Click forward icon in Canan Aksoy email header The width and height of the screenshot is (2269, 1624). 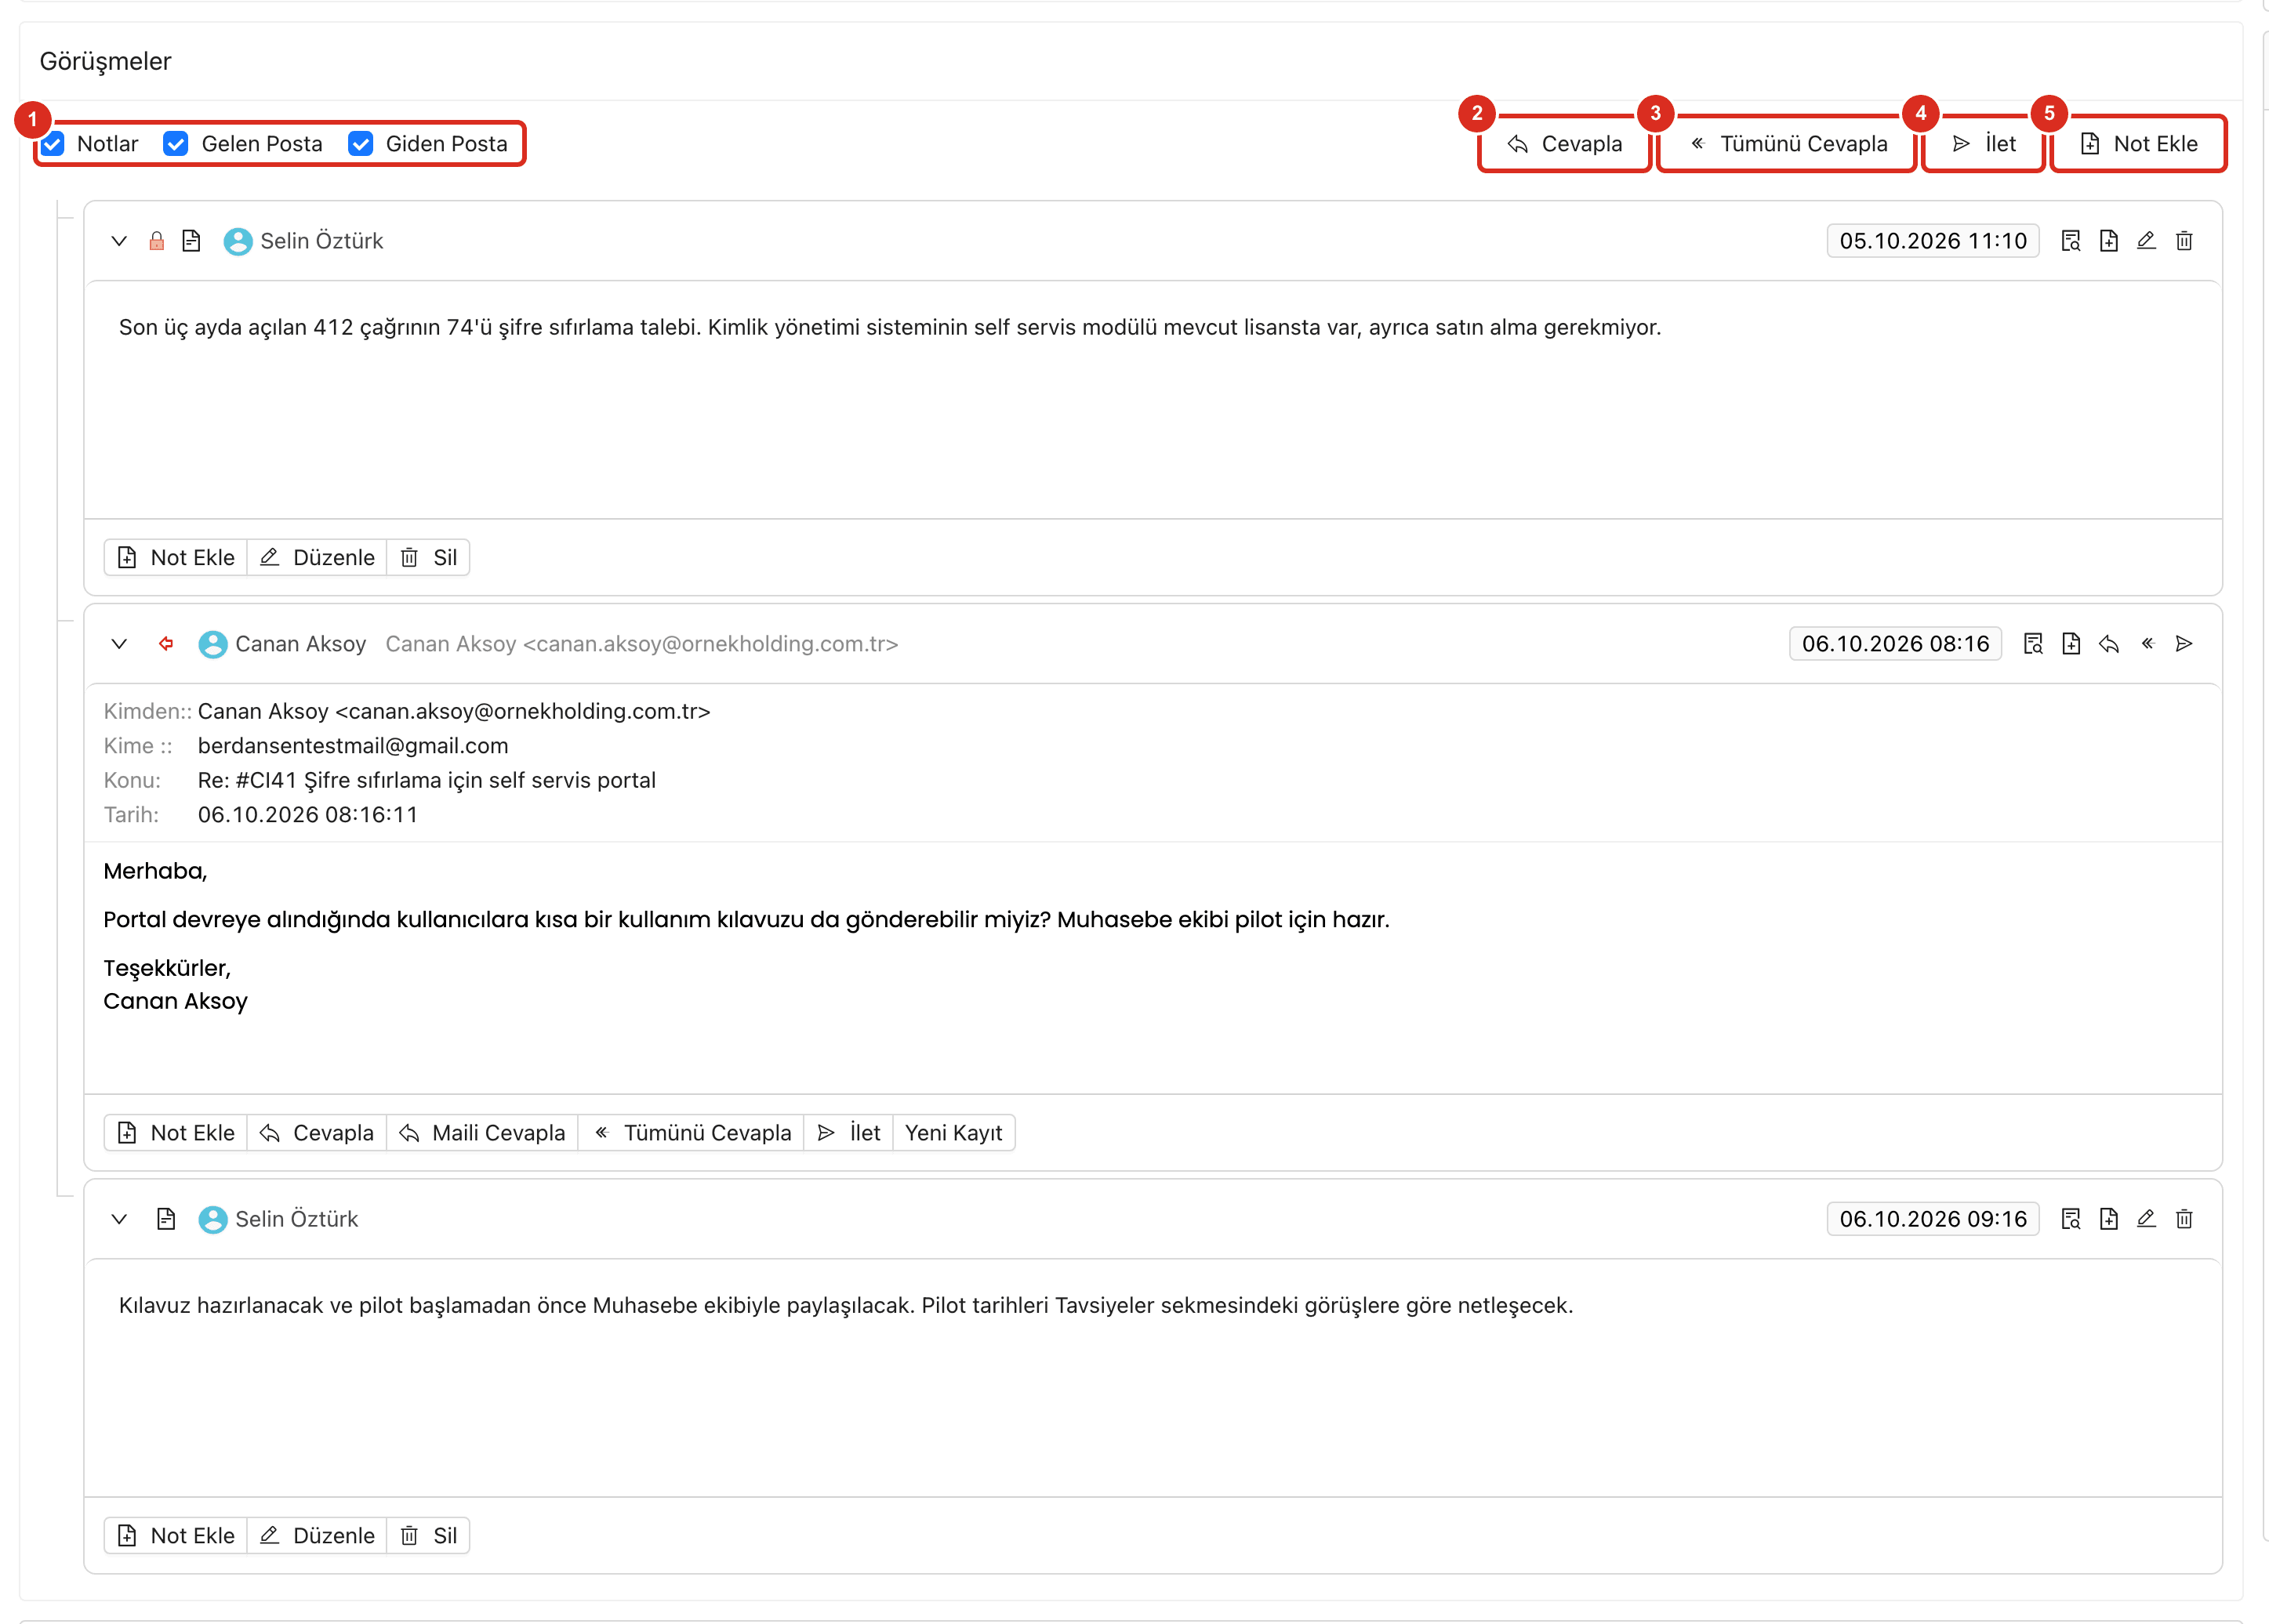[2184, 644]
